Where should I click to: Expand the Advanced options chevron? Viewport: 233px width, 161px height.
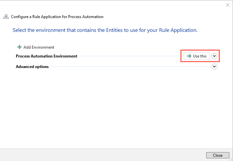pos(214,67)
